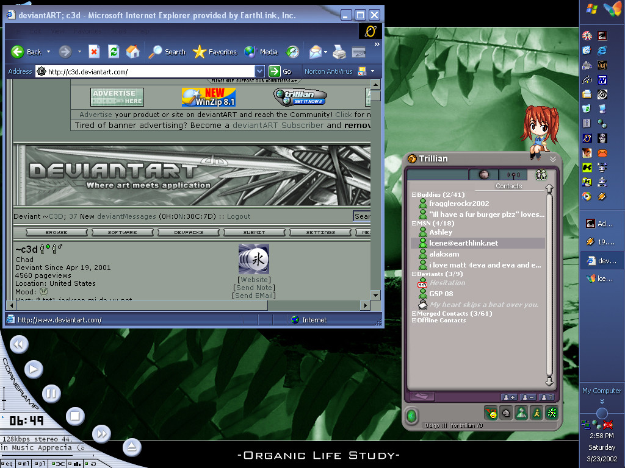Click the green Trillian globe button
Image resolution: width=625 pixels, height=468 pixels.
(412, 416)
